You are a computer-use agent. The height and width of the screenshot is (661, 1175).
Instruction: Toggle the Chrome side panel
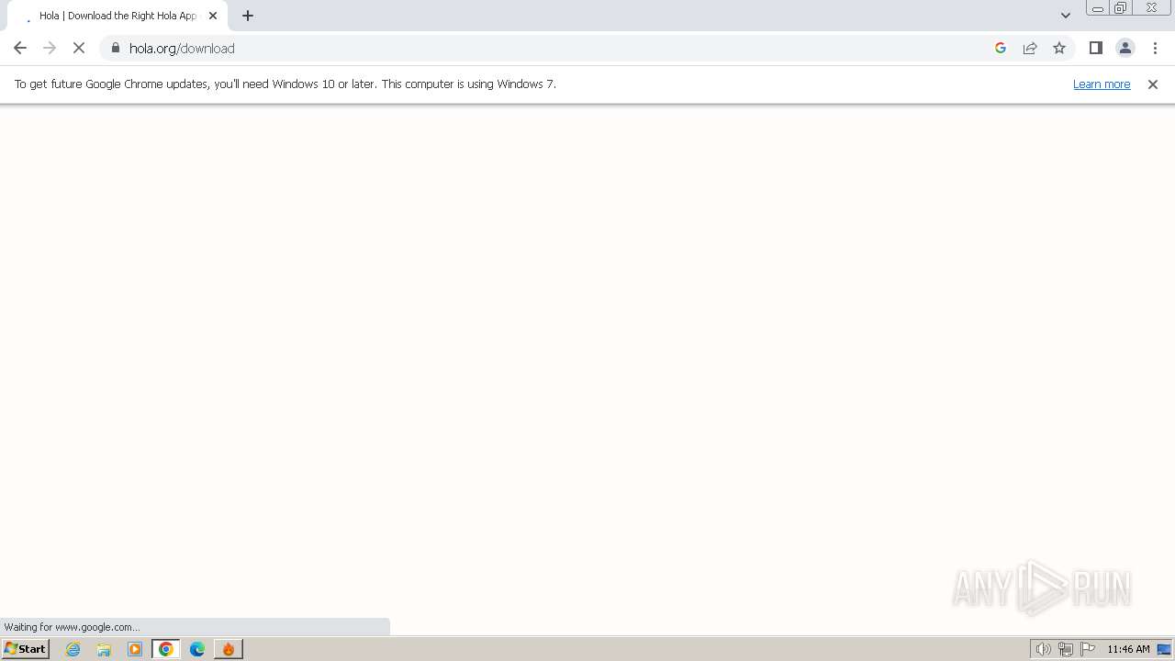click(1096, 48)
